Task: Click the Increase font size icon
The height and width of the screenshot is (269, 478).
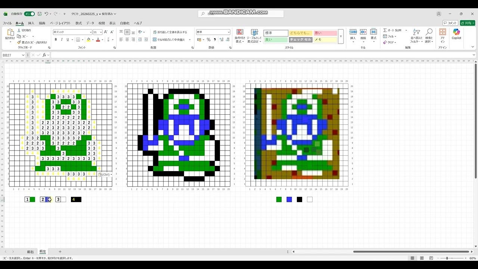Action: click(x=106, y=32)
